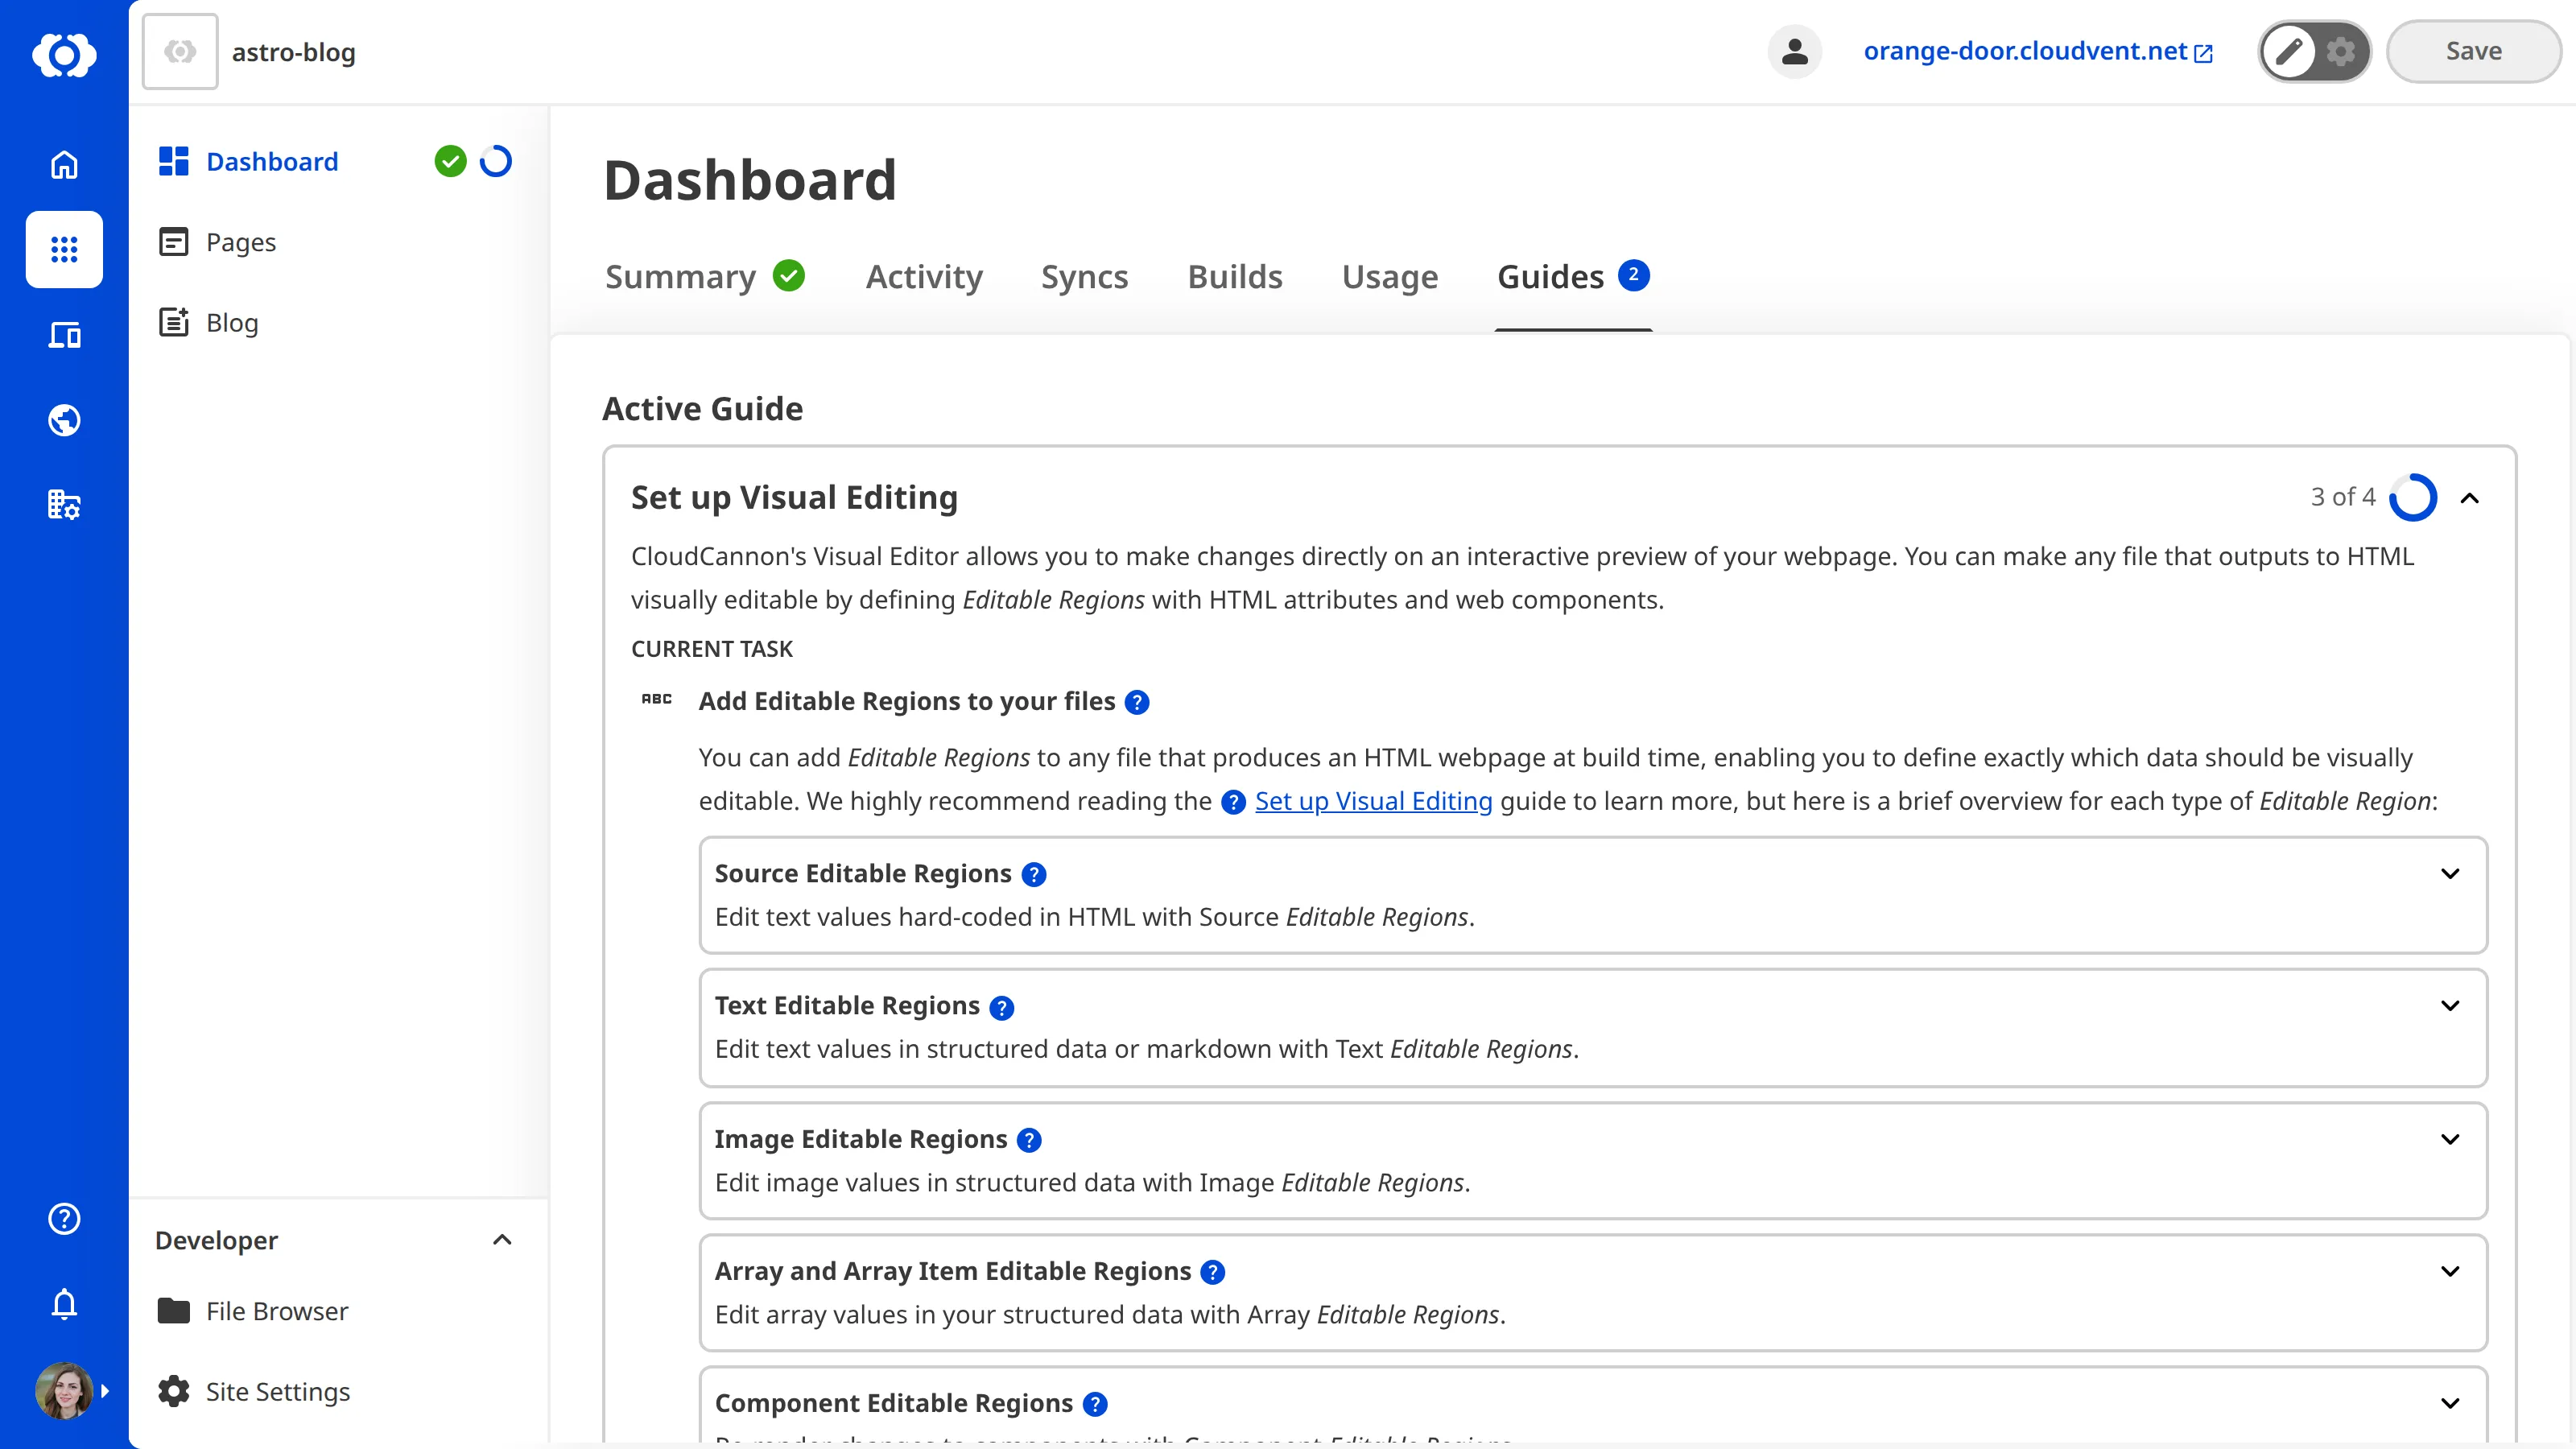The image size is (2576, 1449).
Task: Click help icon beside Component Editable Regions
Action: [x=1095, y=1404]
